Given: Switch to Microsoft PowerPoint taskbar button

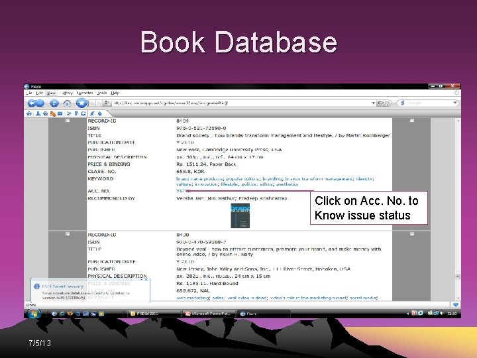Looking at the screenshot, I should click(209, 314).
